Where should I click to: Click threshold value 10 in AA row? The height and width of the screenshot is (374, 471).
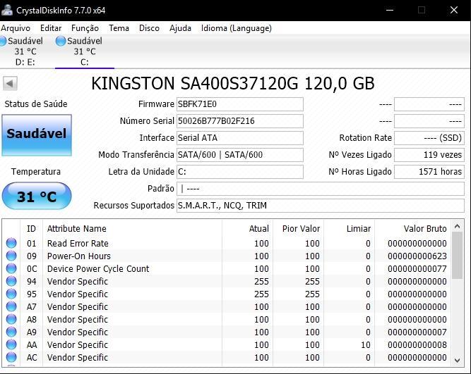pyautogui.click(x=366, y=345)
